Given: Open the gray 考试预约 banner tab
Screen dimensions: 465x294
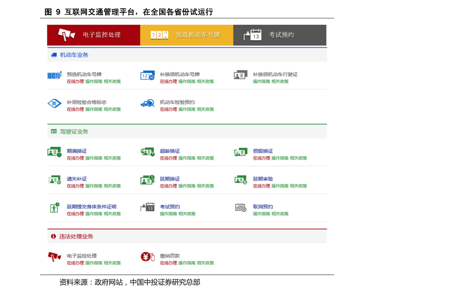Looking at the screenshot, I should click(x=280, y=35).
